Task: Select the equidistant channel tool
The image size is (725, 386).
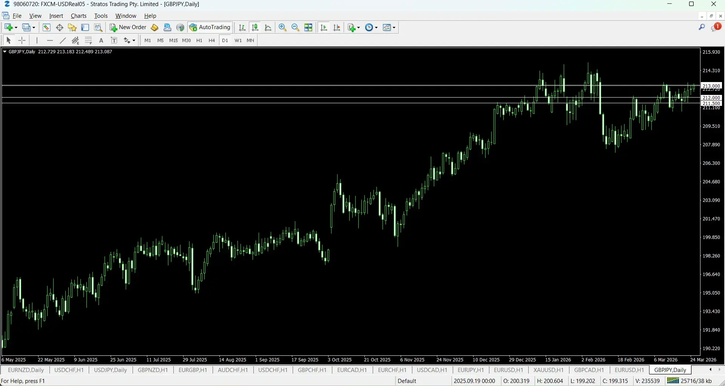Action: pos(76,40)
